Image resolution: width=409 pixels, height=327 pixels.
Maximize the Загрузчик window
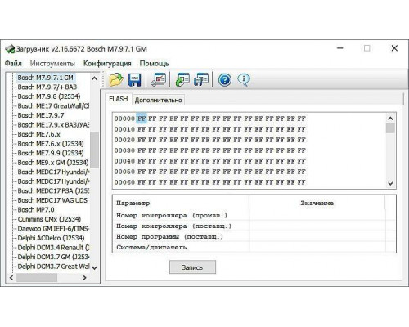367,48
